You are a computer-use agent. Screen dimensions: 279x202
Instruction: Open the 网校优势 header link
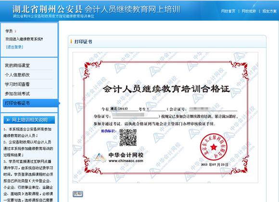click(249, 11)
